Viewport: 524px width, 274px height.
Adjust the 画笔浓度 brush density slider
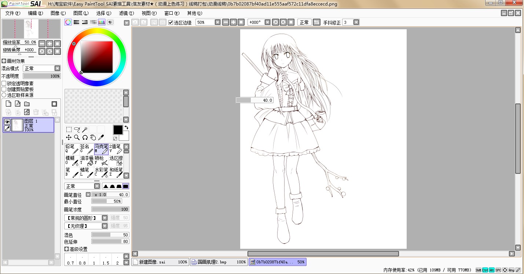coord(110,209)
